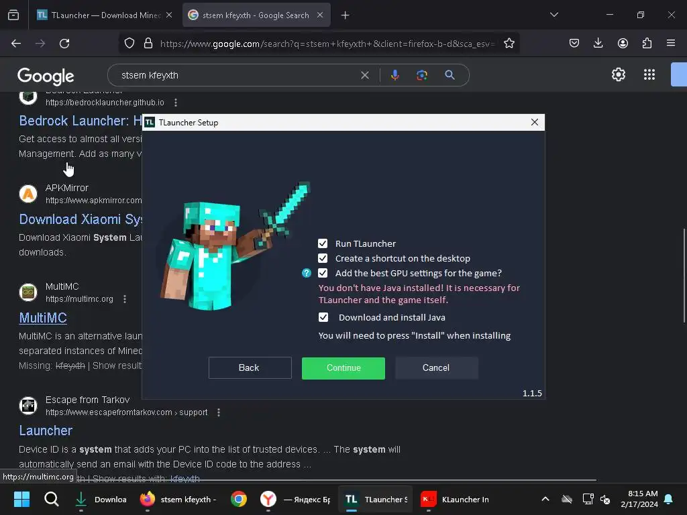Open Bedrock Launcher result title link
Viewport: 687px width, 515px height.
[81, 121]
